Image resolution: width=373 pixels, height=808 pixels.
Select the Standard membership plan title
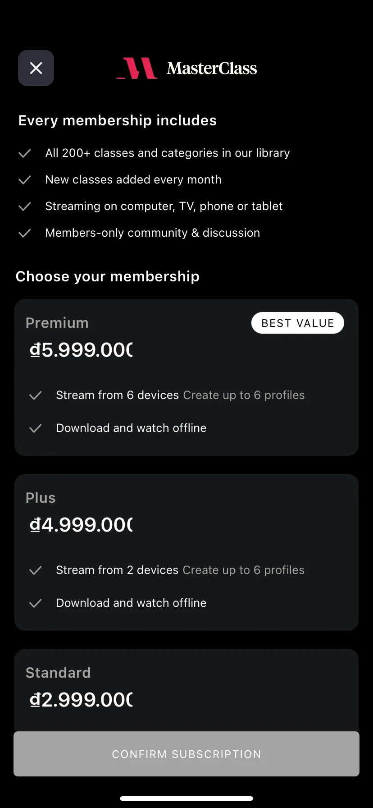click(x=58, y=673)
